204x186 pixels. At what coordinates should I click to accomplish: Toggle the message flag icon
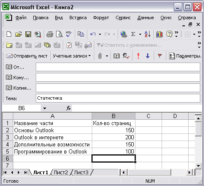pos(160,56)
